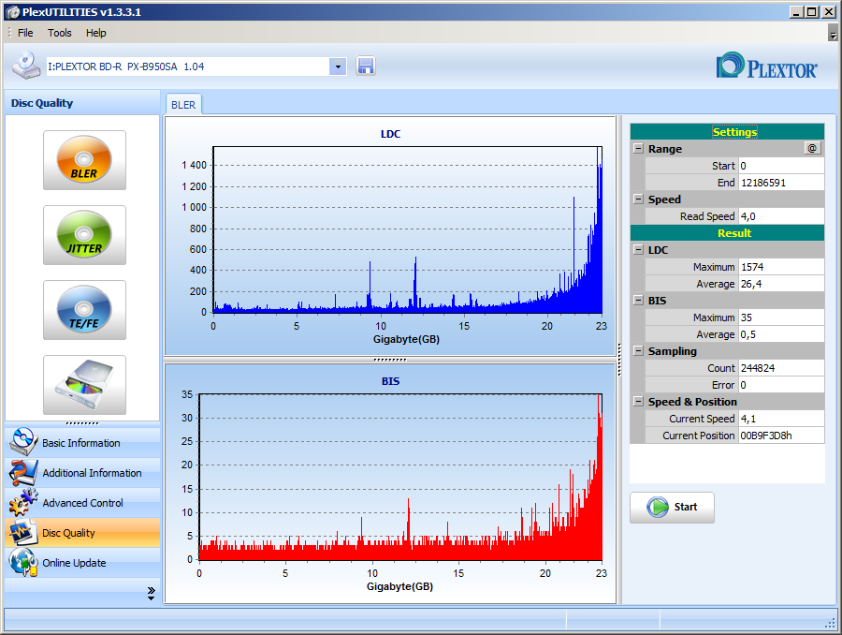The image size is (842, 635).
Task: Click the vertical splitter beside the settings panel
Action: (x=619, y=359)
